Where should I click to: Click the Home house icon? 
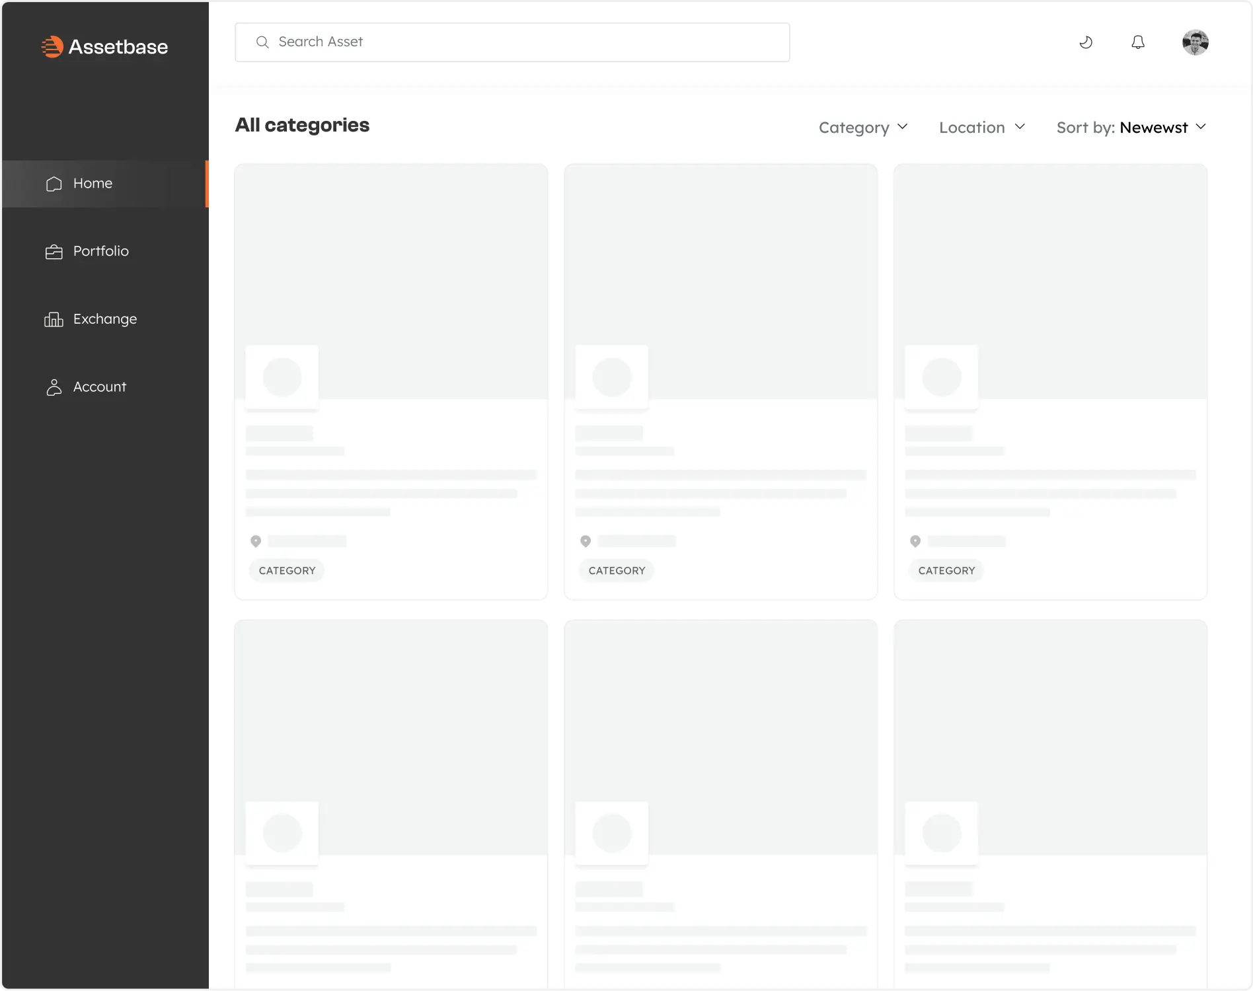tap(54, 184)
